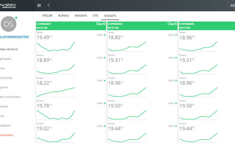The width and height of the screenshot is (235, 146).
Task: Click the CHP000005 widget title
Action: click(187, 24)
